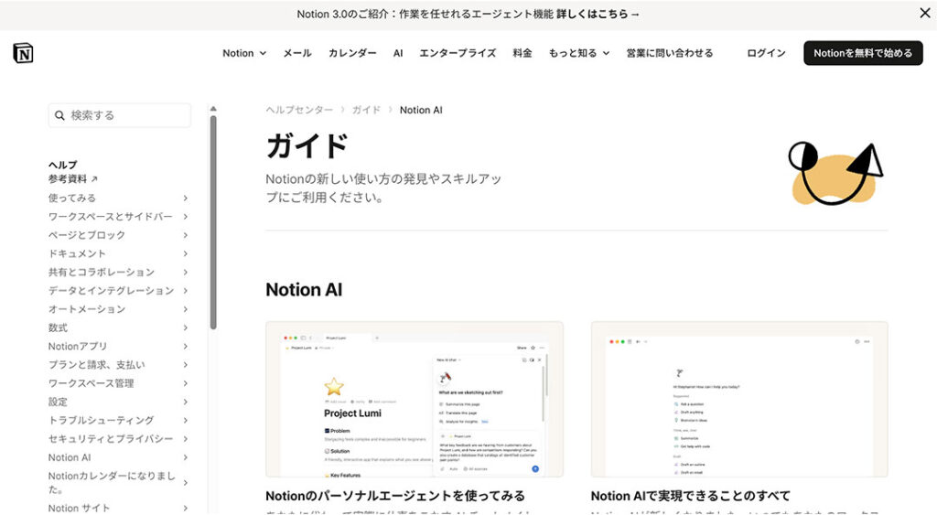Open the 料金 pricing menu item
The width and height of the screenshot is (937, 515).
[522, 53]
